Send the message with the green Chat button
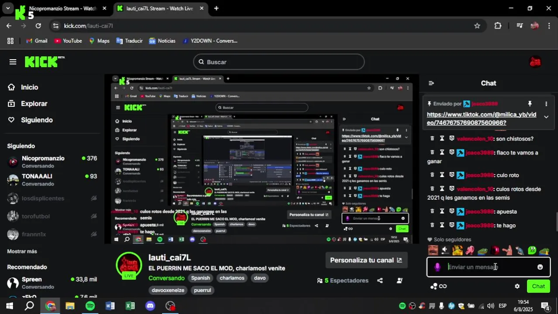558x314 pixels. 538,286
